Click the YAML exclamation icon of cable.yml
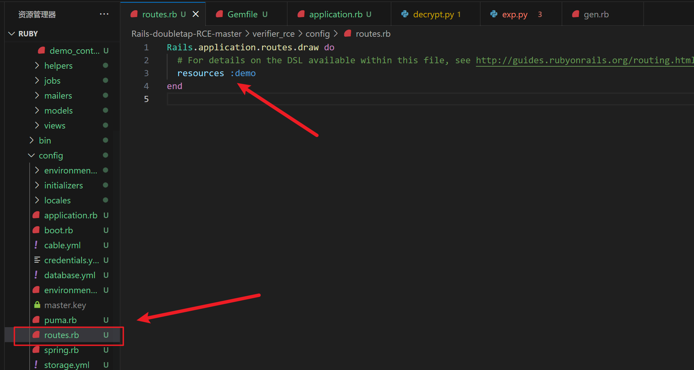Screen dimensions: 694x370 36,245
